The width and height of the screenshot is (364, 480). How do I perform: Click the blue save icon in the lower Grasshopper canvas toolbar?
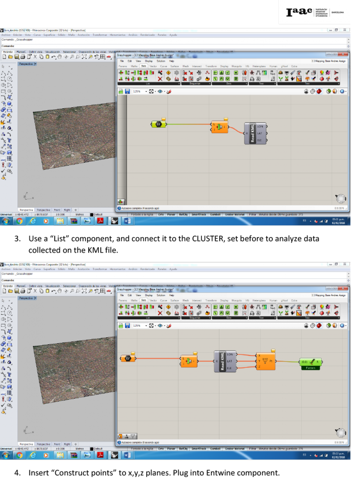[127, 325]
